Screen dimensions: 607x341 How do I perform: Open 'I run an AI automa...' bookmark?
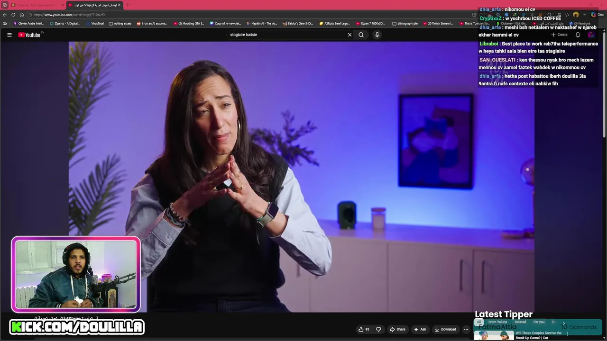pyautogui.click(x=152, y=23)
